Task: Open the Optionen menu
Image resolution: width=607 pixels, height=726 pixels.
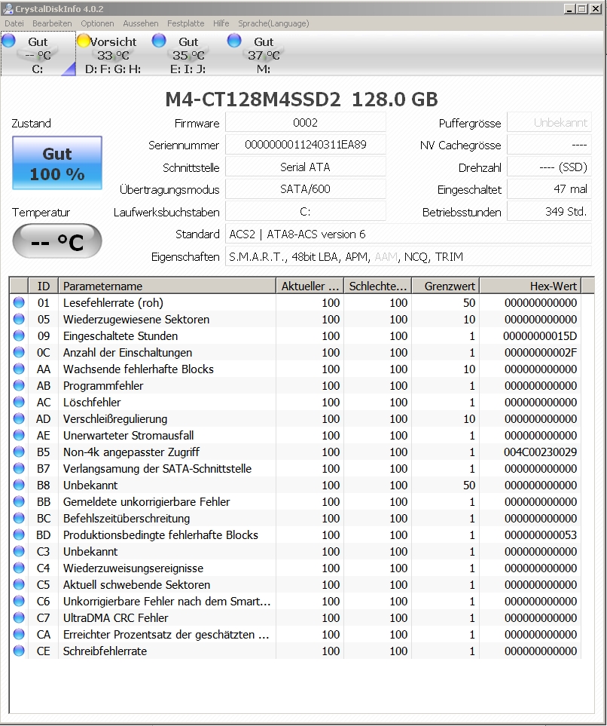Action: 97,23
